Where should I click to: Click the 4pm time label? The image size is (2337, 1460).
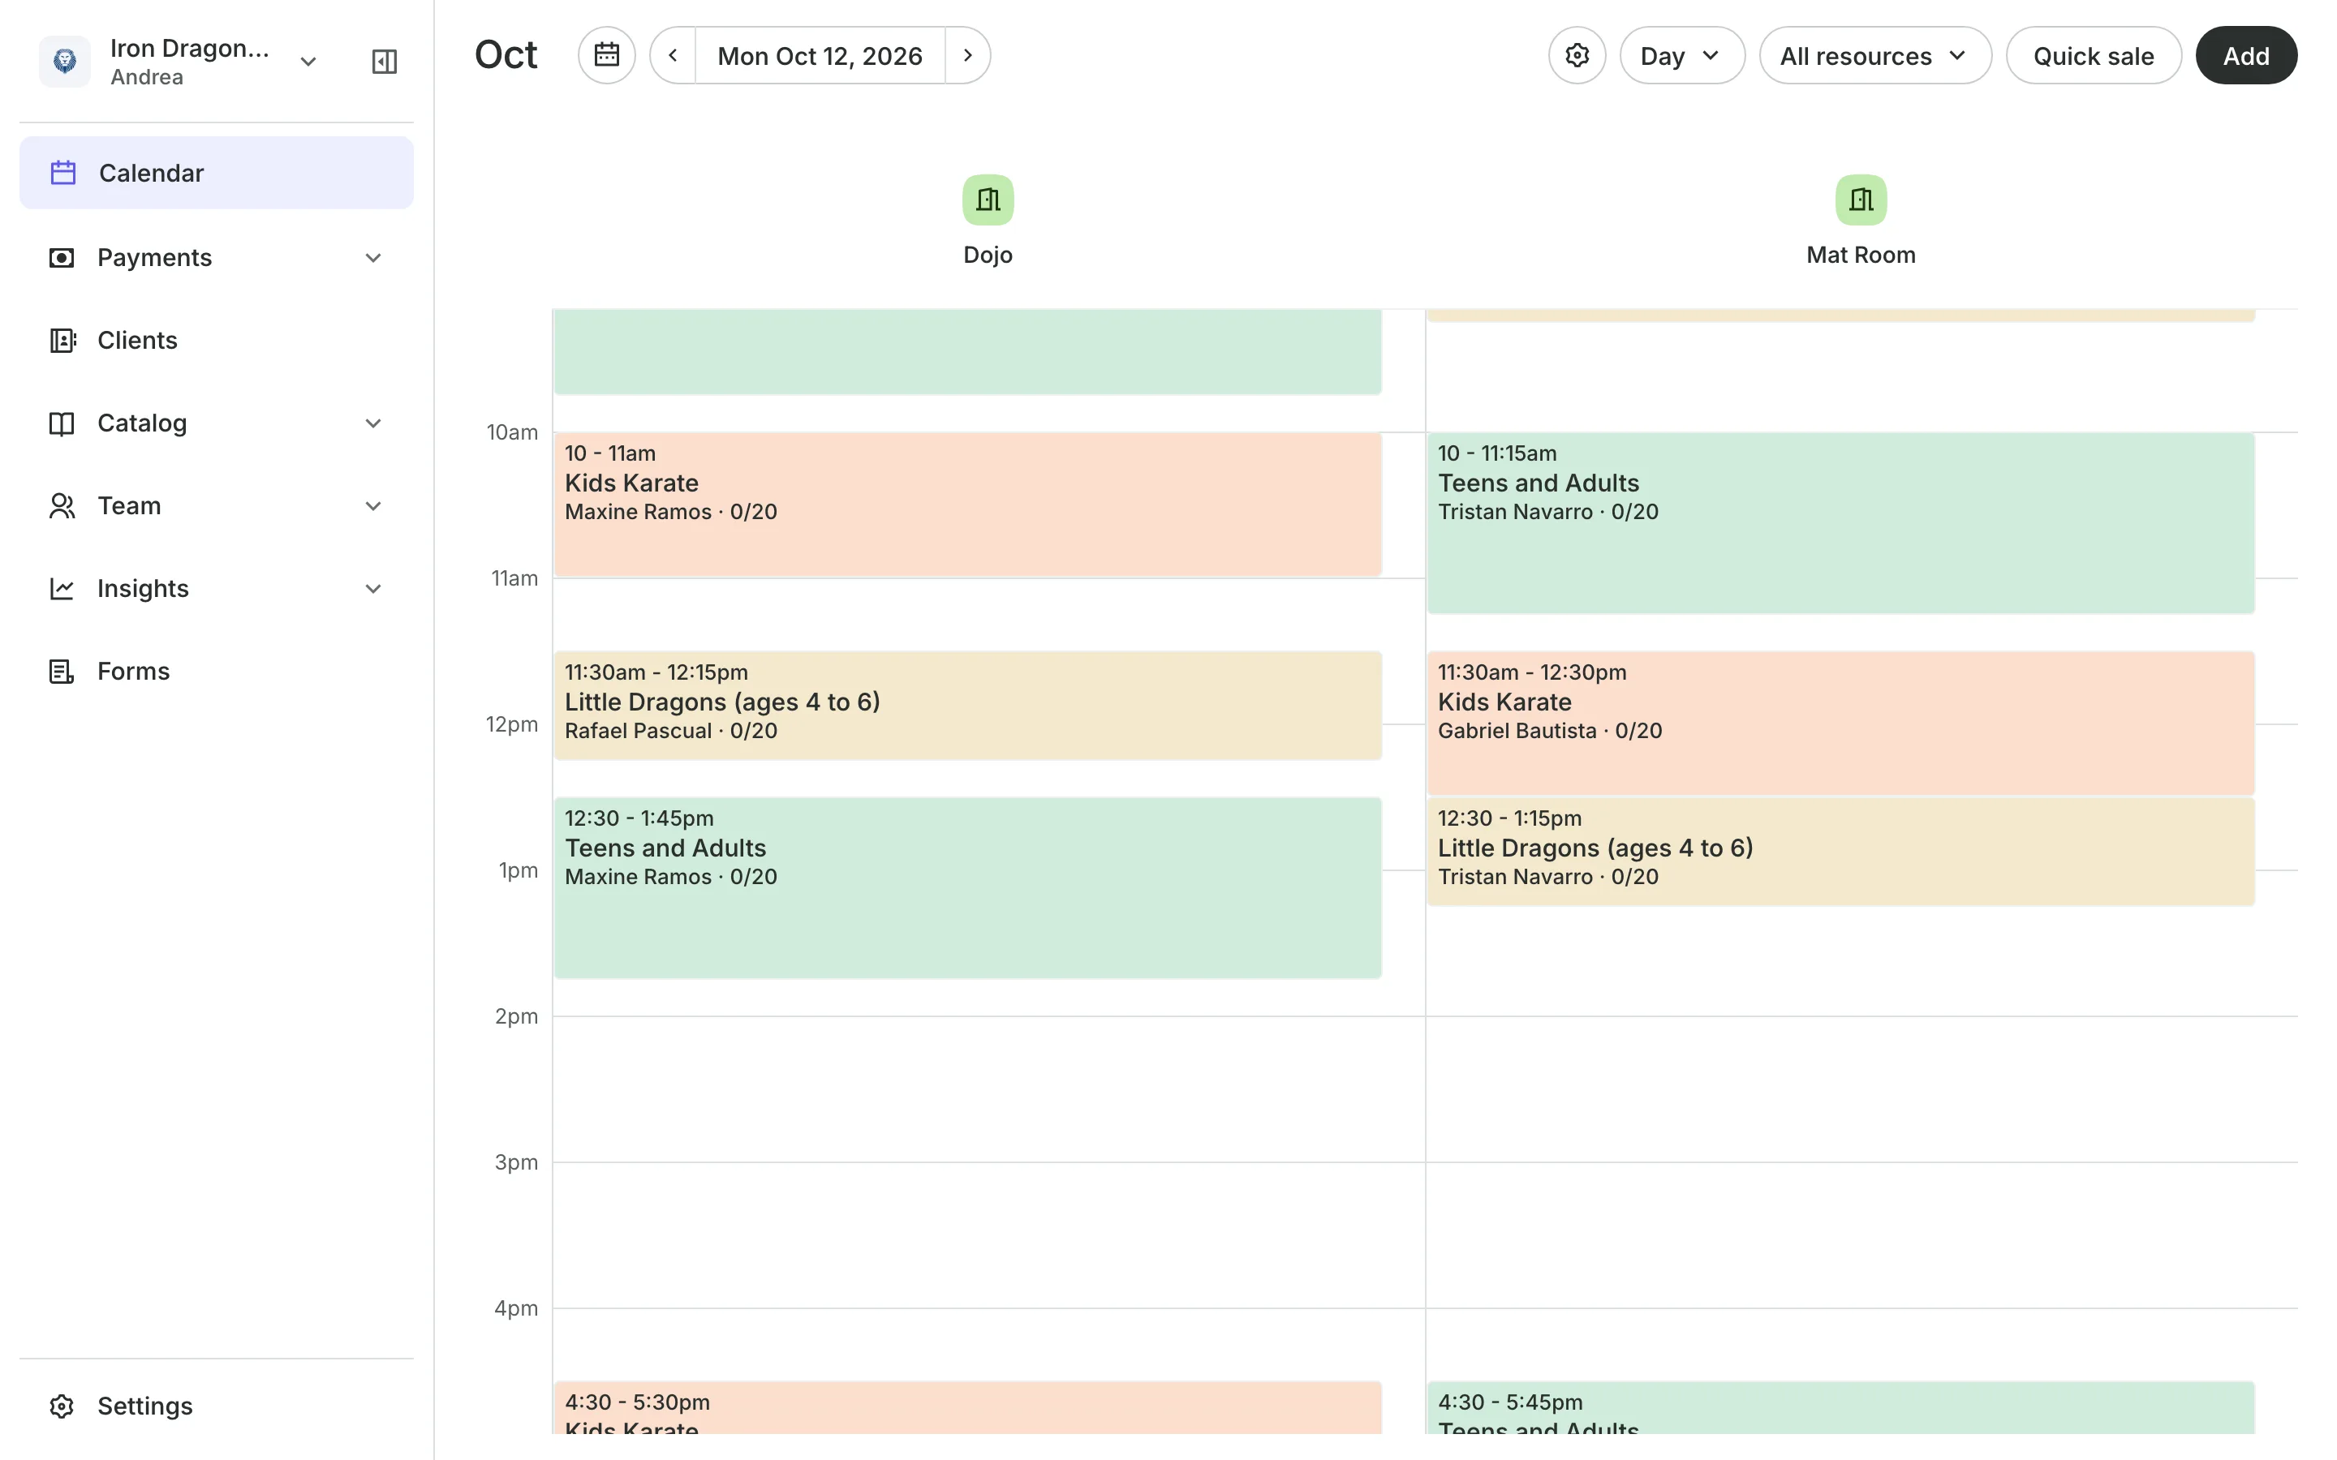517,1308
